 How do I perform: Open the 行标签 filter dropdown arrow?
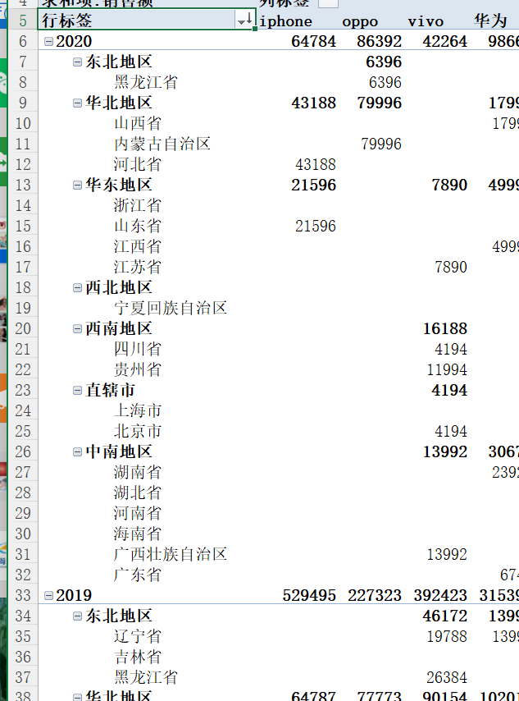click(244, 21)
